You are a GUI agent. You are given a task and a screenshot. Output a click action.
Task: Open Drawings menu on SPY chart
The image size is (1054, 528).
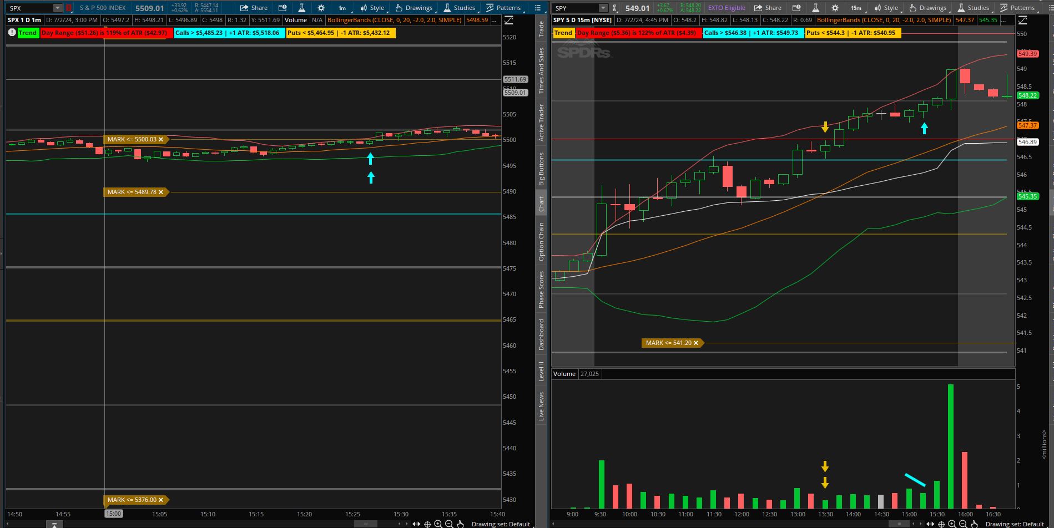pyautogui.click(x=927, y=8)
